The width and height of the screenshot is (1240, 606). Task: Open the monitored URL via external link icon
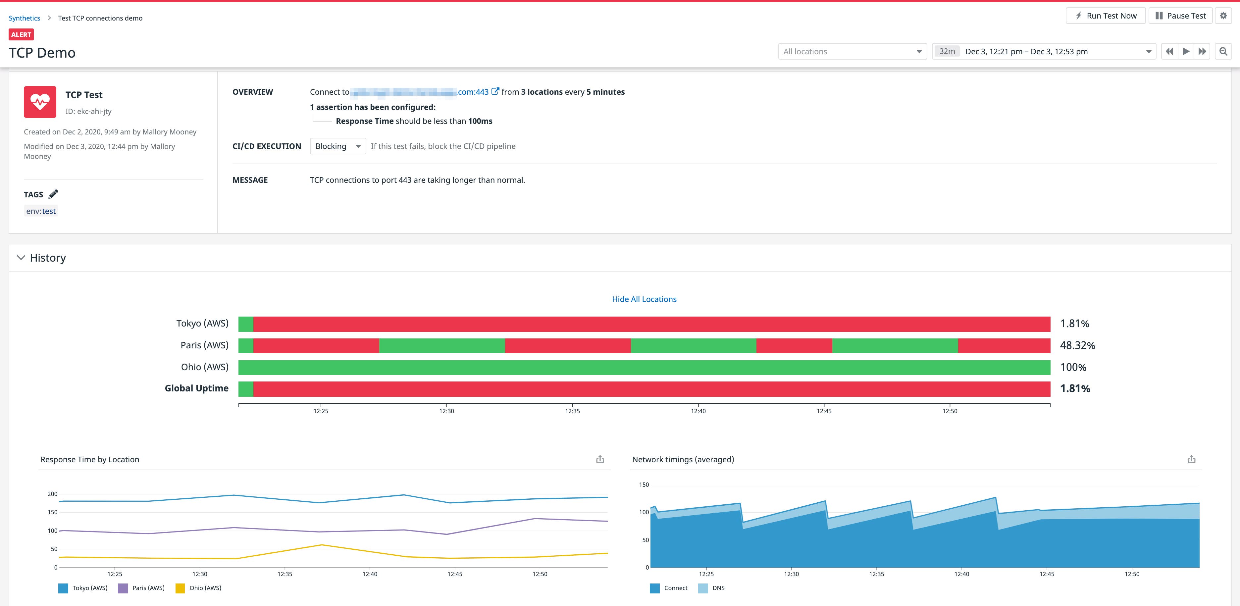coord(495,91)
